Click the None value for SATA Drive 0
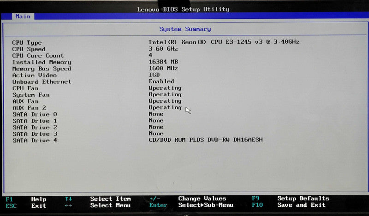 tap(156, 114)
